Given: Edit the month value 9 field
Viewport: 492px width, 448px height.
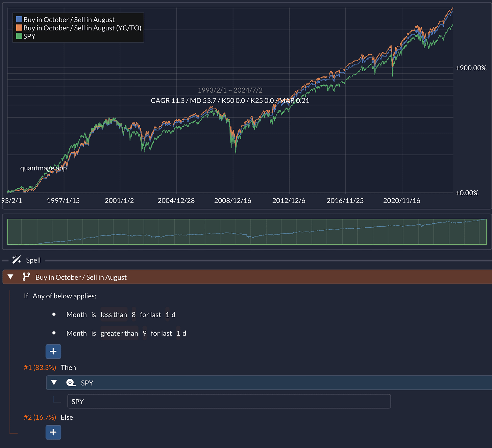Looking at the screenshot, I should coord(145,333).
